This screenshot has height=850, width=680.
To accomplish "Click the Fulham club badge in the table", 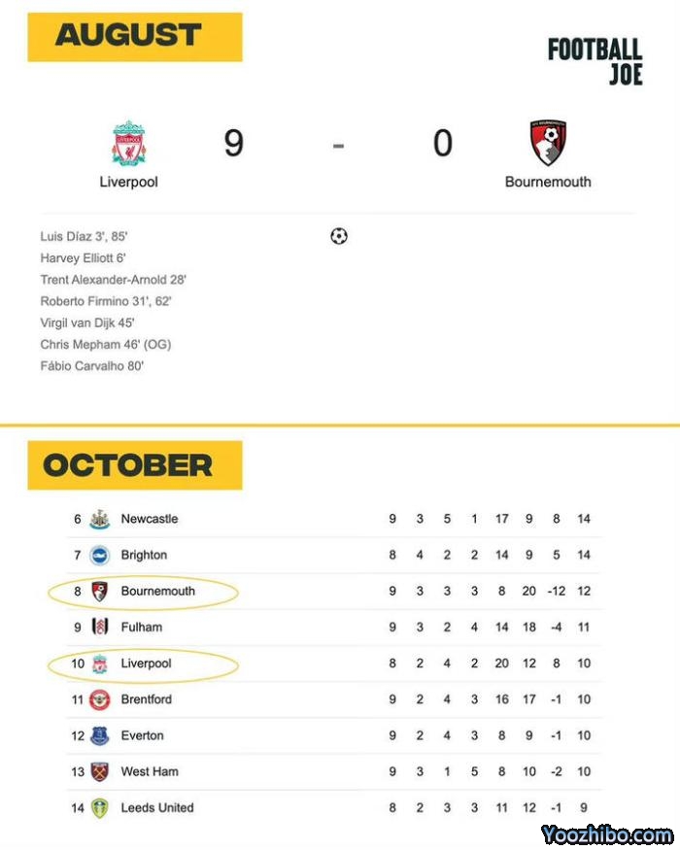I will click(x=99, y=627).
